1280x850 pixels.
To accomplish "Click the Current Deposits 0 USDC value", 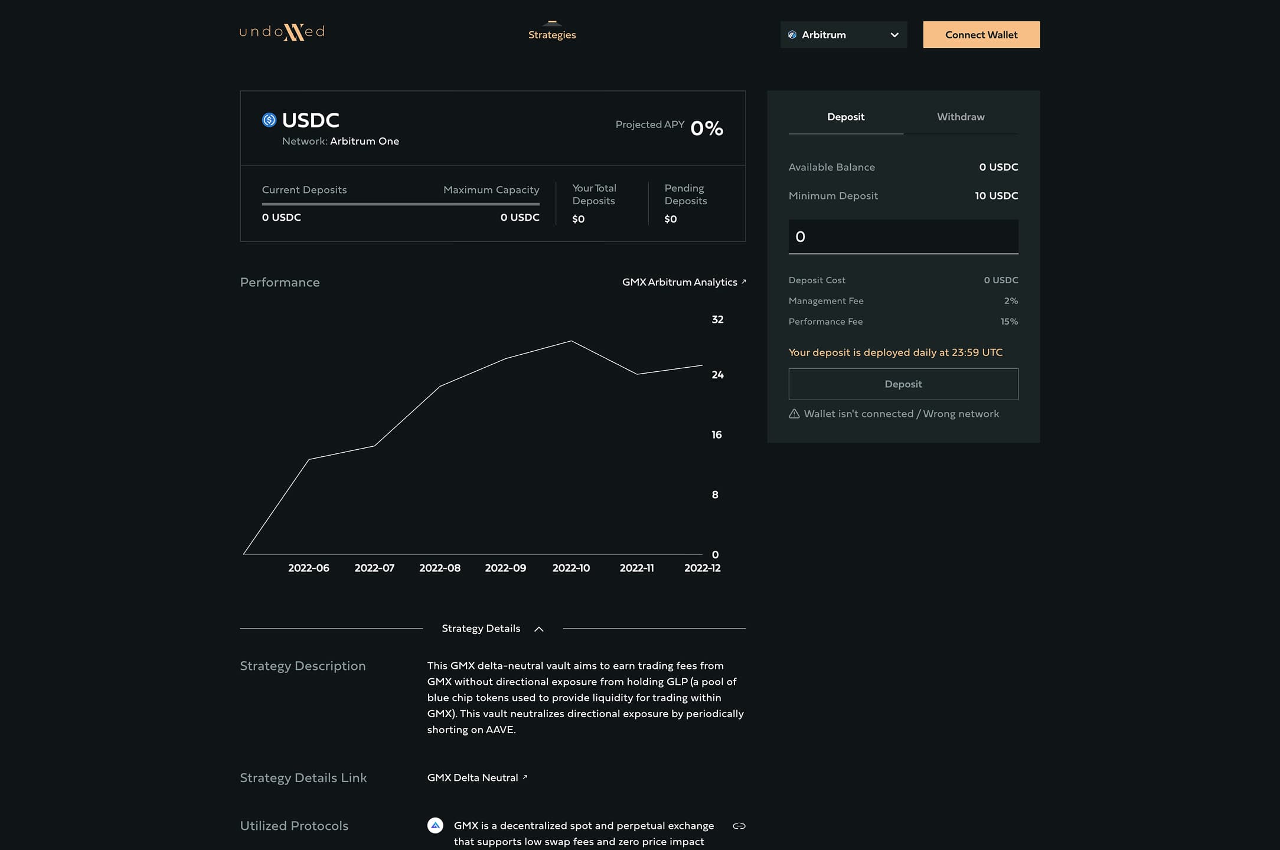I will (282, 217).
